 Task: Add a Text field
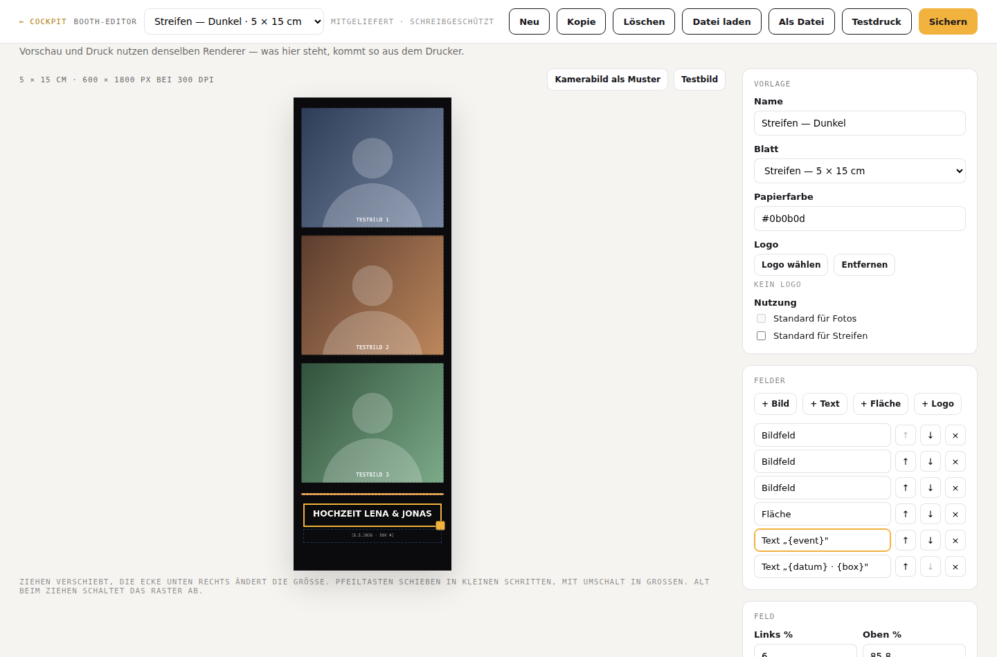(825, 404)
